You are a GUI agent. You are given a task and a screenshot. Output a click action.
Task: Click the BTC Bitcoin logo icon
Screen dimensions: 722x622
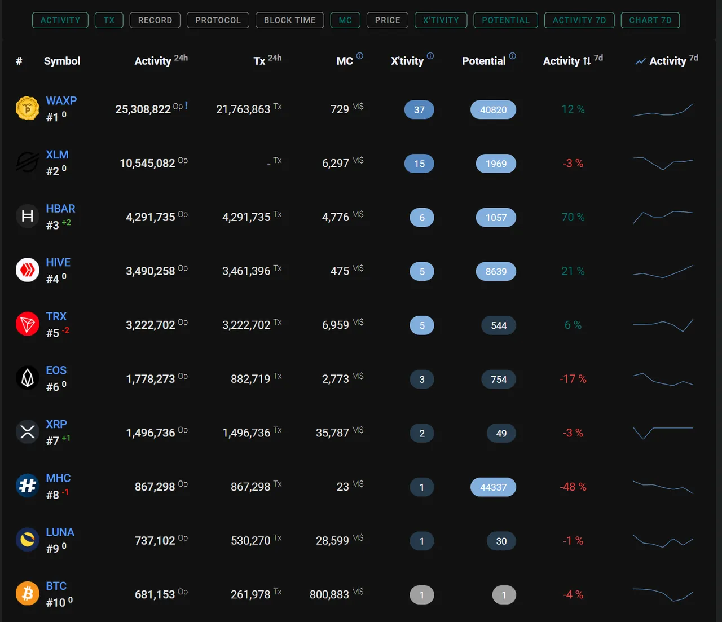[x=27, y=593]
